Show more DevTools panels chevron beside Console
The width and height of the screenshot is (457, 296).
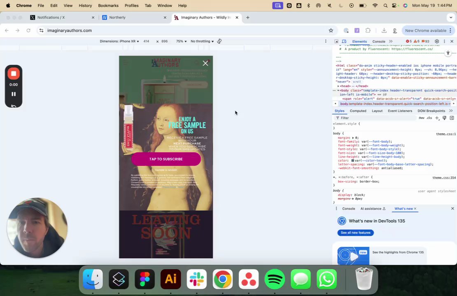(391, 42)
